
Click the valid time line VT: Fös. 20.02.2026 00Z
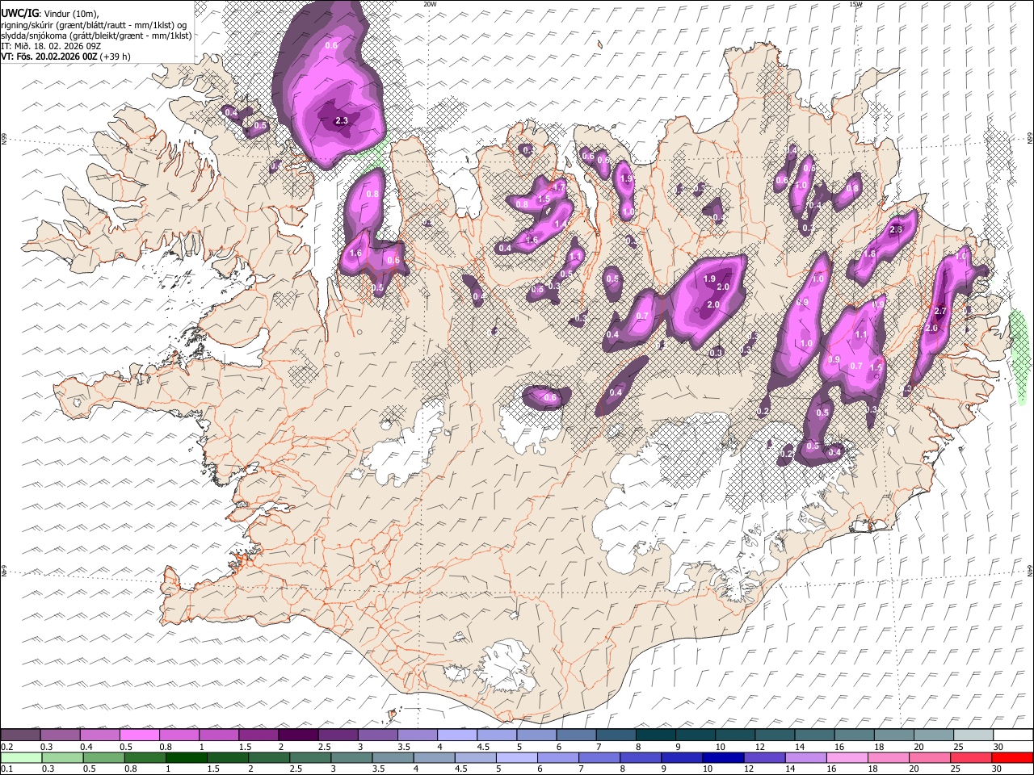49,57
